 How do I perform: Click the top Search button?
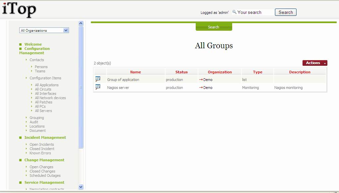tap(286, 12)
